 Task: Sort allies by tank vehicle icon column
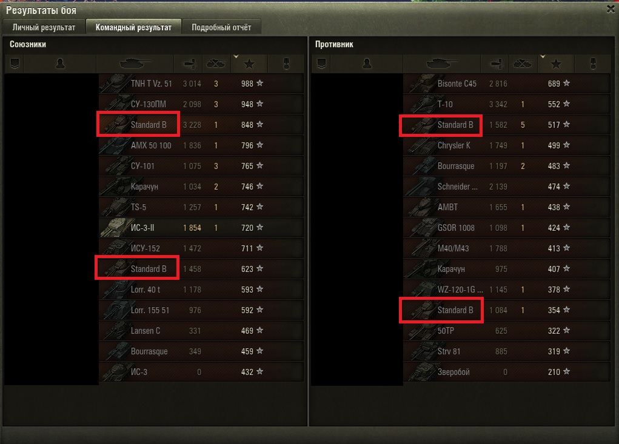click(x=135, y=64)
